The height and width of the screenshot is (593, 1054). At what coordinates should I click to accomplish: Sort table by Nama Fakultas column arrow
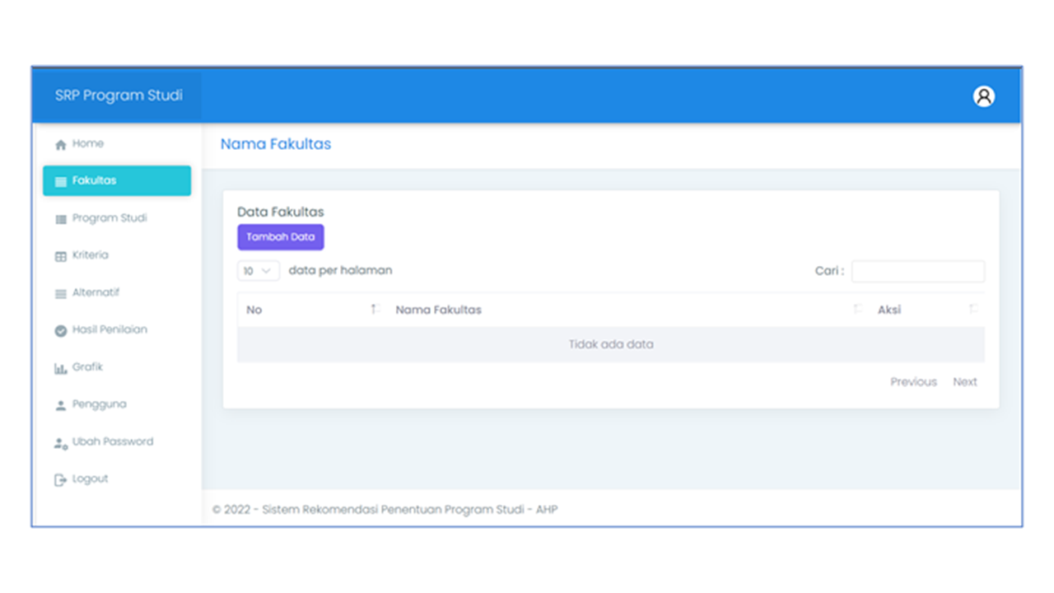tap(857, 310)
